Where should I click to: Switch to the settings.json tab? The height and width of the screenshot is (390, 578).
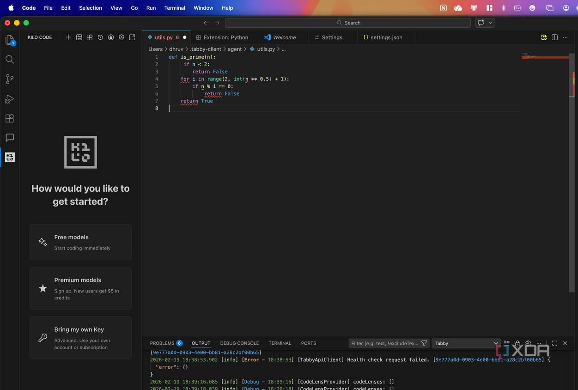pyautogui.click(x=386, y=37)
